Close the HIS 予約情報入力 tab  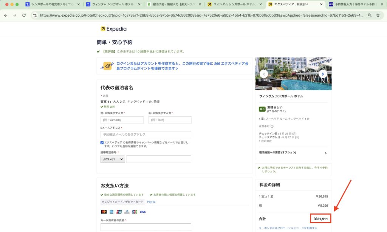[382, 5]
